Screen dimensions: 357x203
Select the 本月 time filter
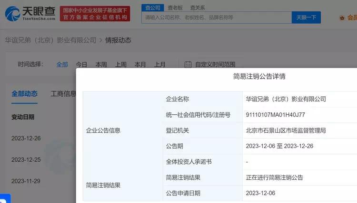[x=140, y=65]
